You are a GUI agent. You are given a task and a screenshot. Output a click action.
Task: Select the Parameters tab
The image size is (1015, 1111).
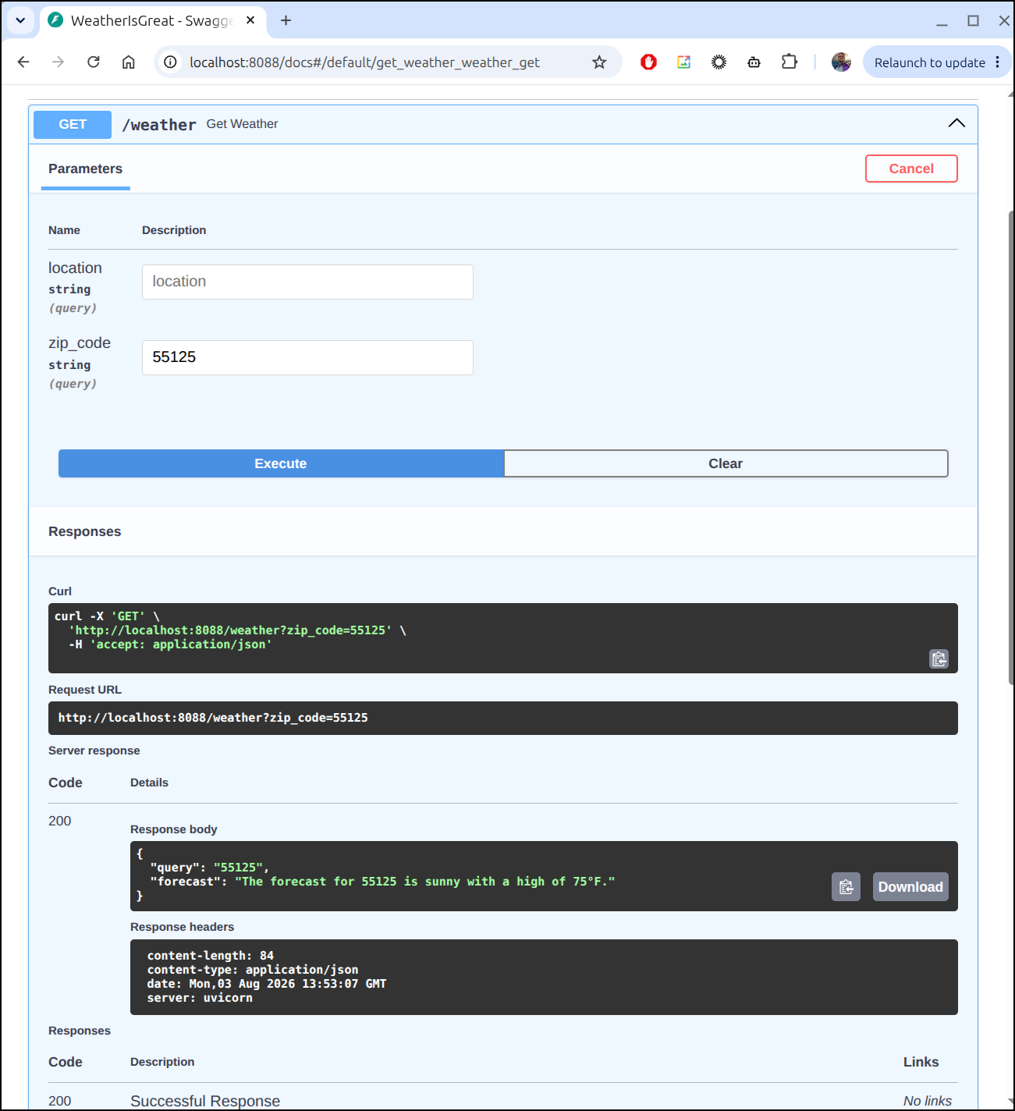(86, 169)
